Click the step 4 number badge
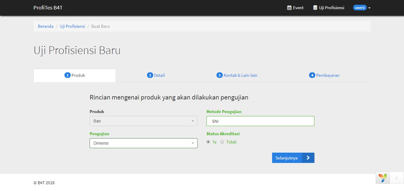Image resolution: width=404 pixels, height=191 pixels. 312,75
